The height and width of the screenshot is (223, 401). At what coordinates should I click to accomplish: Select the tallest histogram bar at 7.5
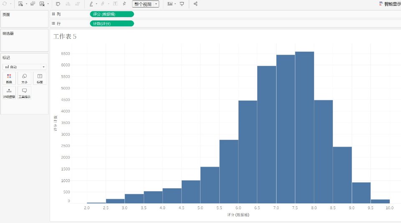point(305,127)
